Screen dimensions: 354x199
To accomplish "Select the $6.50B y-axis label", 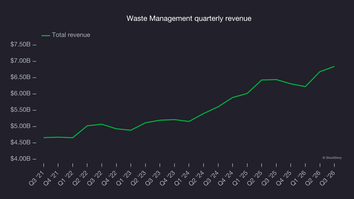I will [x=20, y=77].
